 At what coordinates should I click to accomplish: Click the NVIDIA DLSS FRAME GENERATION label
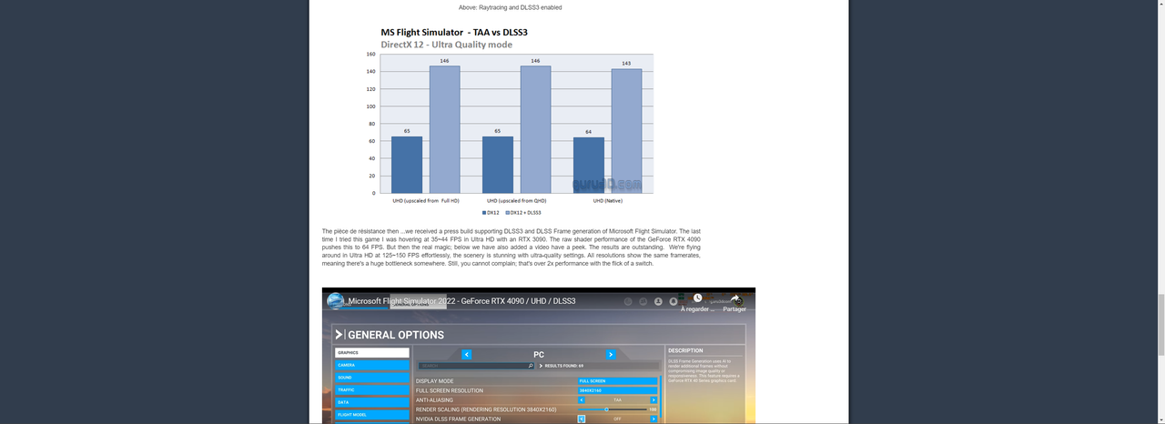coord(458,419)
